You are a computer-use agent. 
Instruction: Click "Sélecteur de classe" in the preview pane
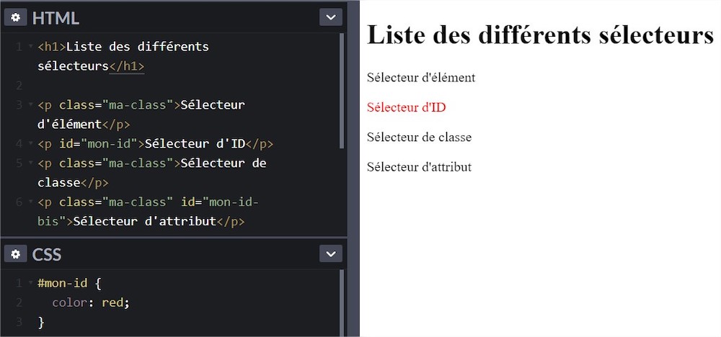(x=419, y=137)
